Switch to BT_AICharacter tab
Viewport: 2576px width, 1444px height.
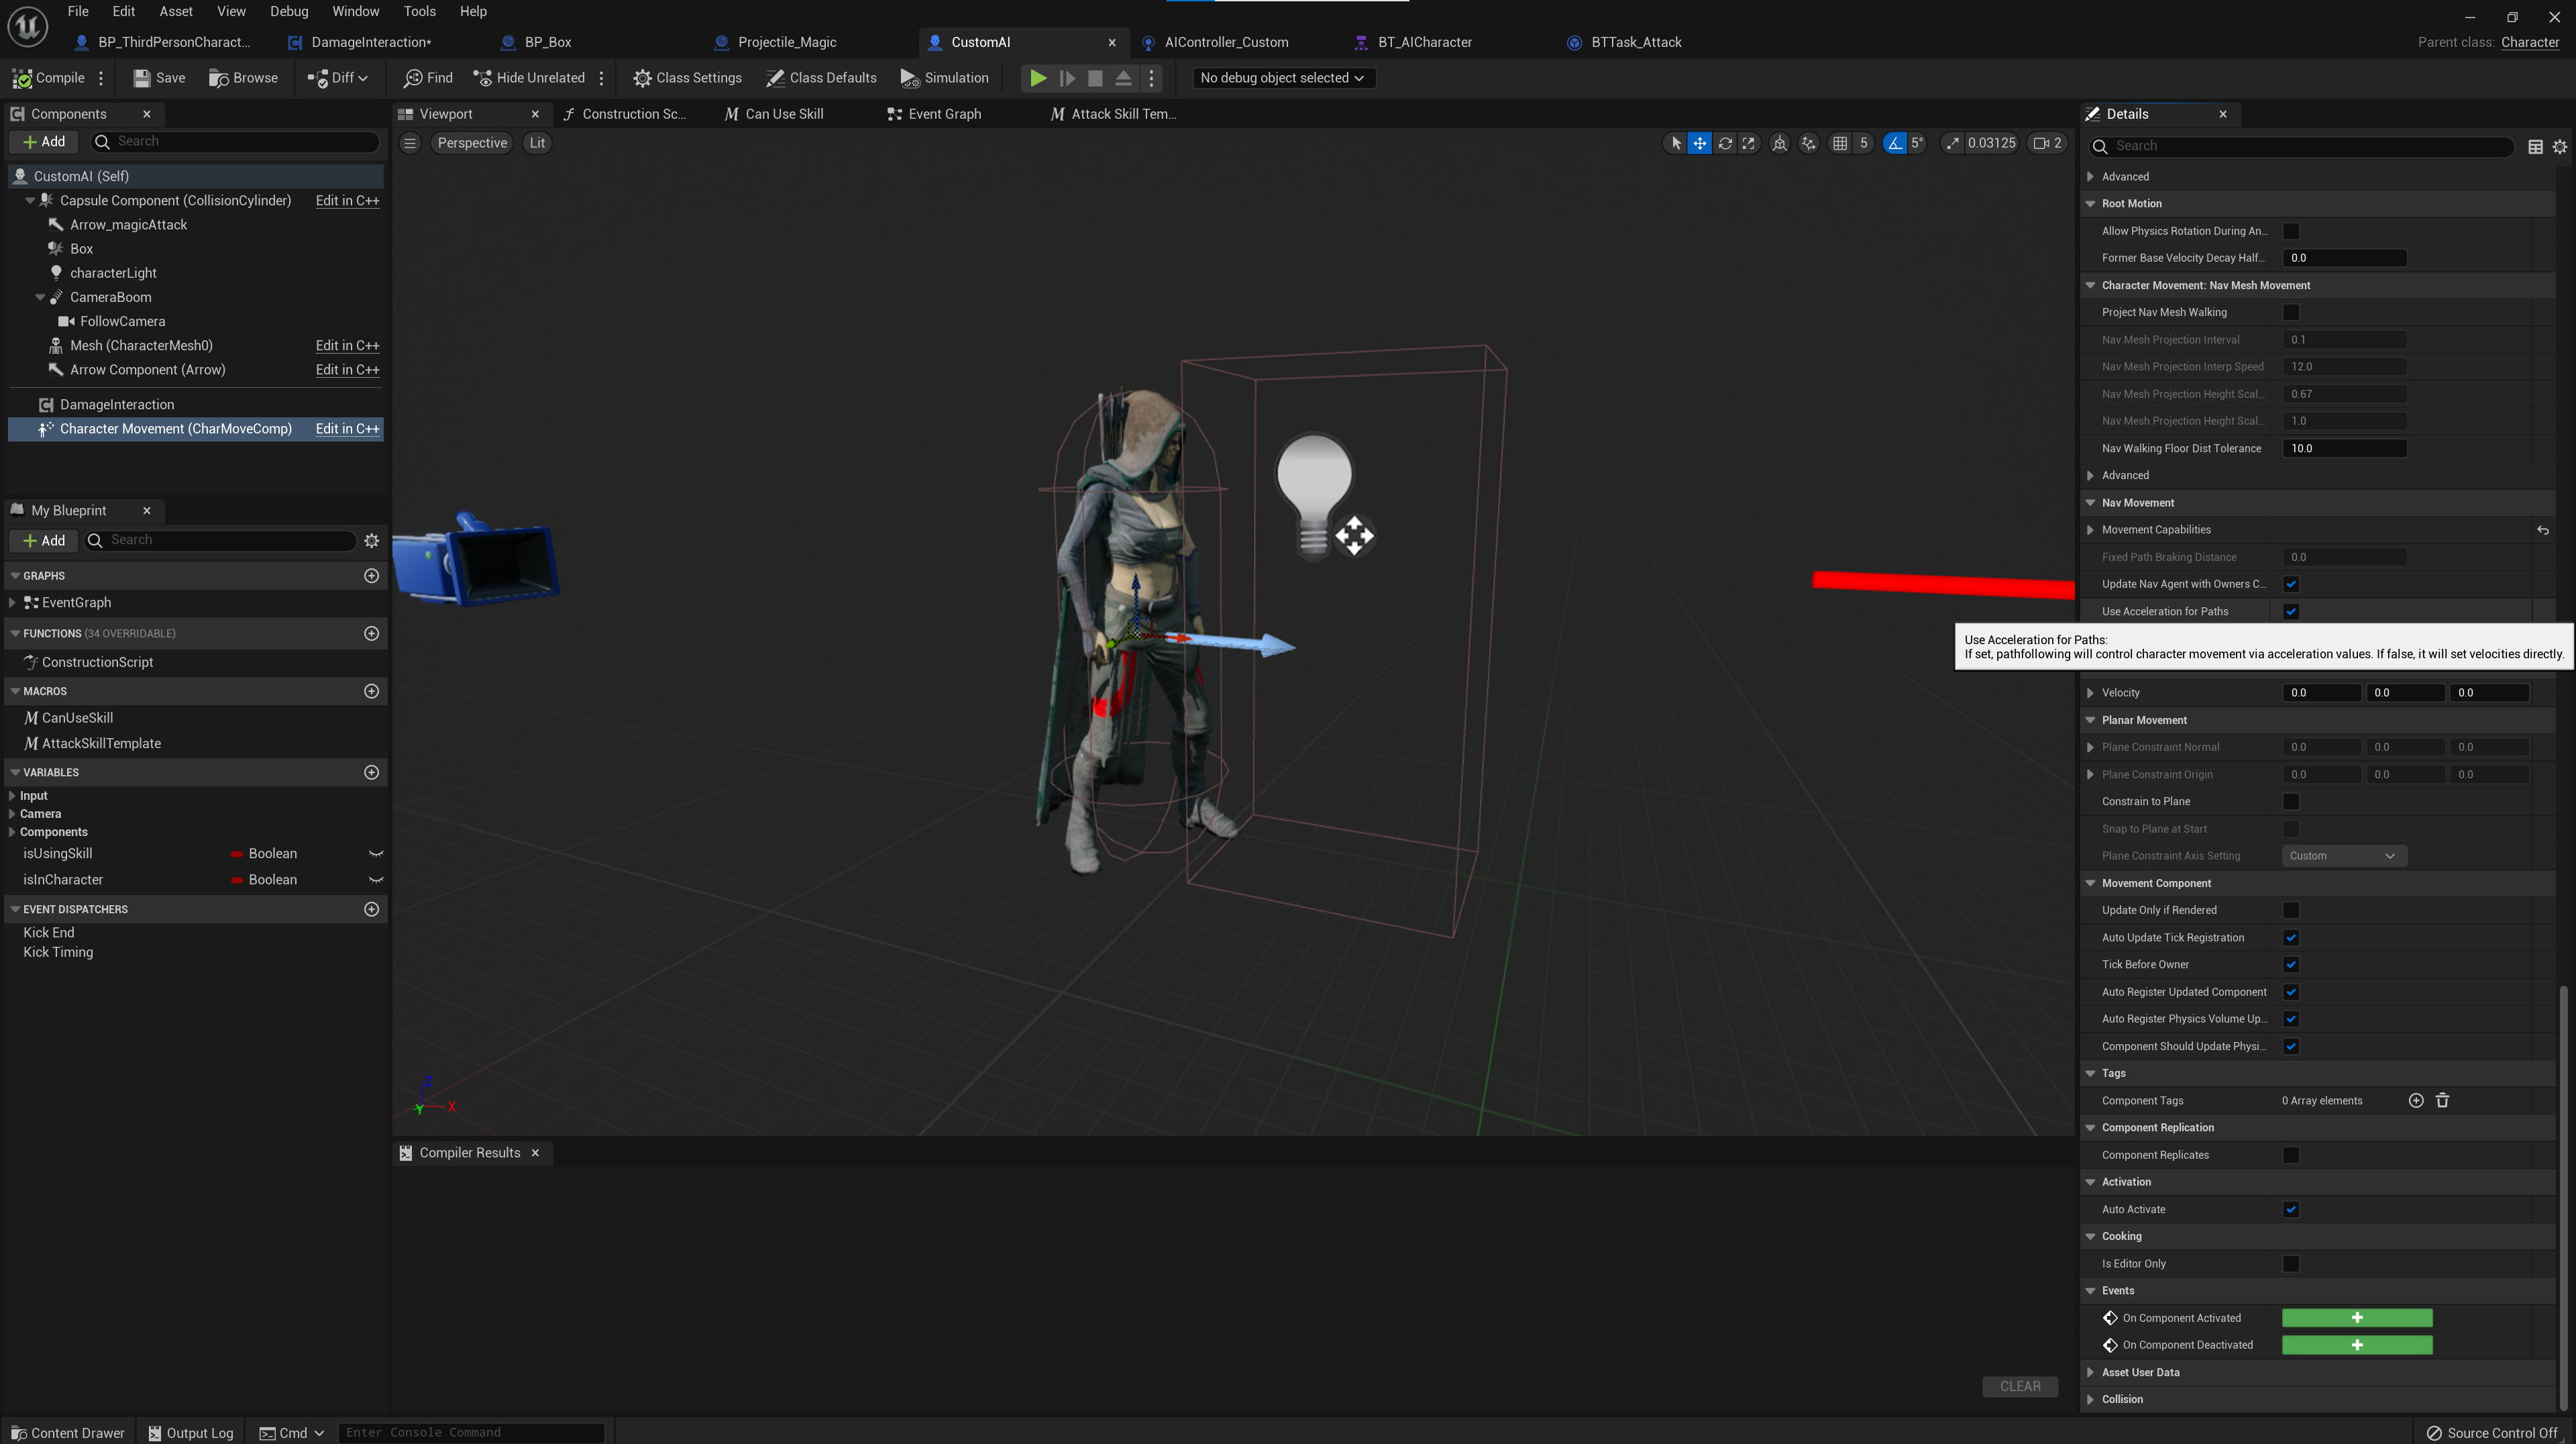tap(1424, 42)
